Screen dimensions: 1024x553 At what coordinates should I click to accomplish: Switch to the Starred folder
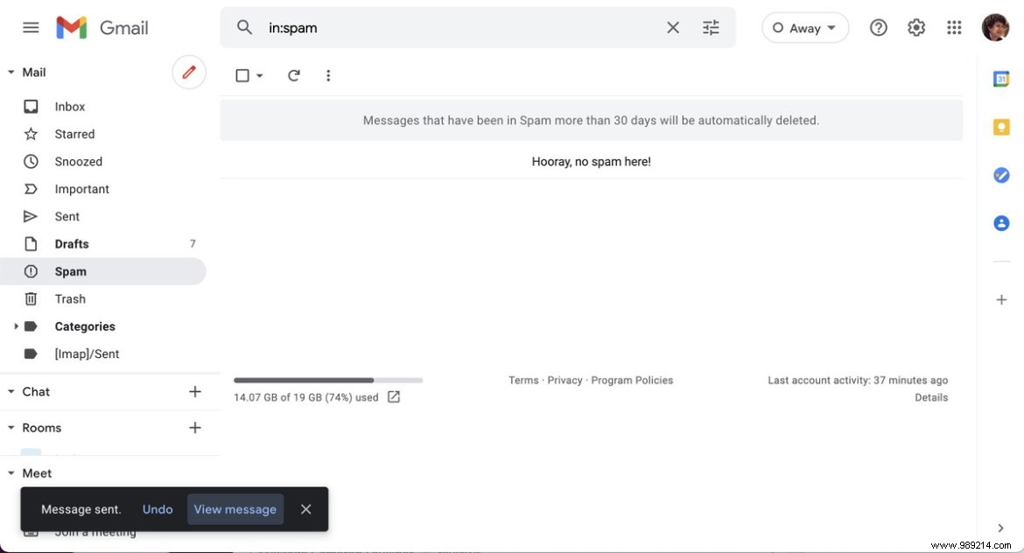tap(74, 133)
